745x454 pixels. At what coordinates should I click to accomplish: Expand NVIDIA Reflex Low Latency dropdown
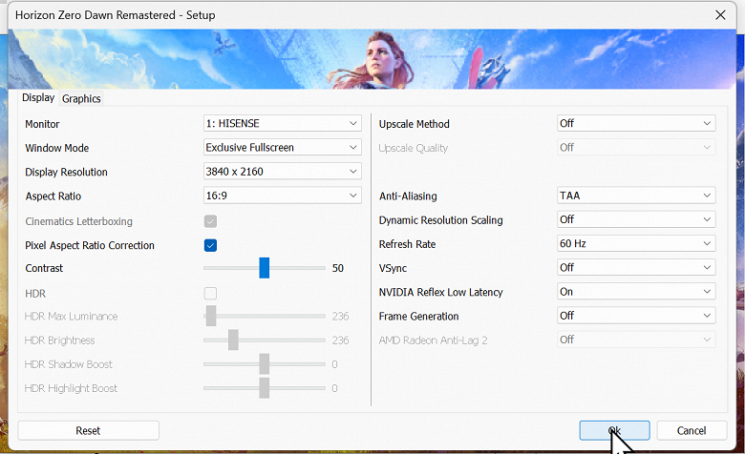coord(635,293)
